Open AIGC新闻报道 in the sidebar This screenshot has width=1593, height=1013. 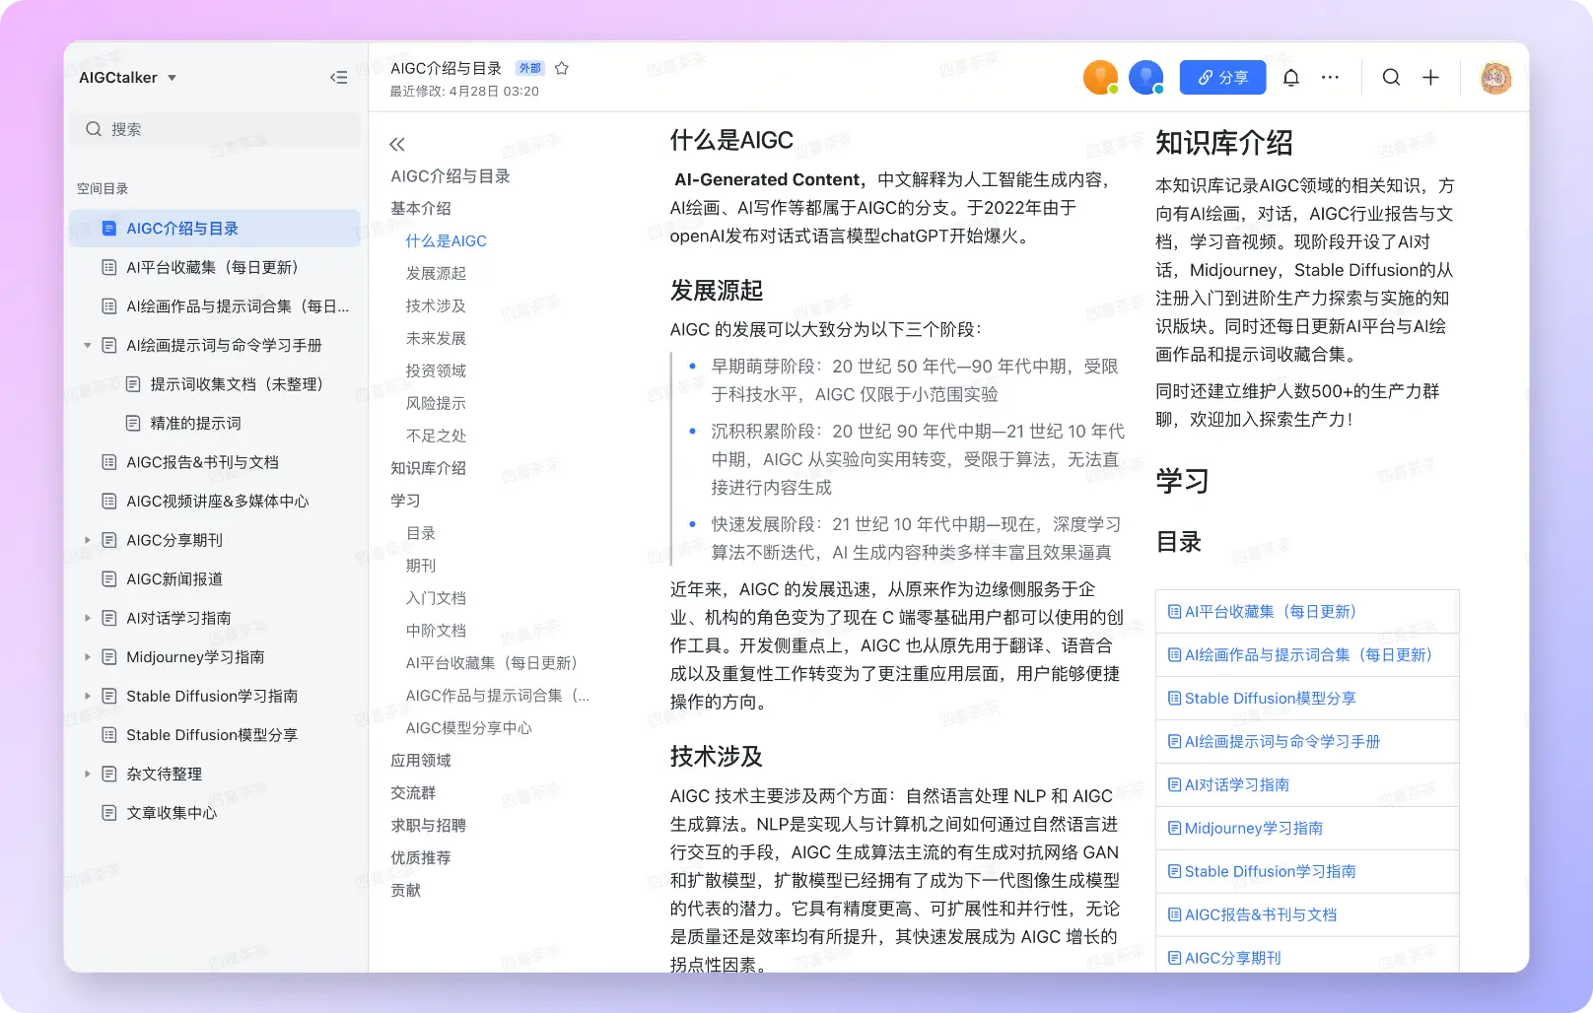click(174, 579)
